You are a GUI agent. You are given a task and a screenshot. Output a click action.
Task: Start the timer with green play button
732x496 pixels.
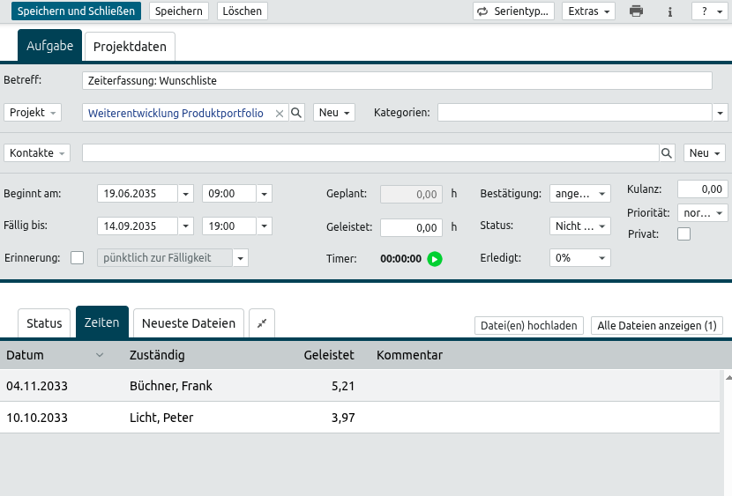point(434,259)
